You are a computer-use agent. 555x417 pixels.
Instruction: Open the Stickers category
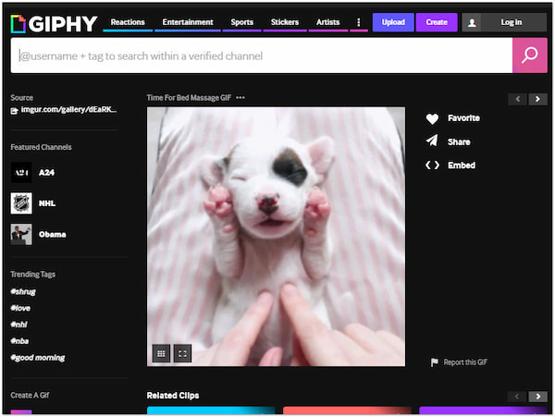point(285,22)
